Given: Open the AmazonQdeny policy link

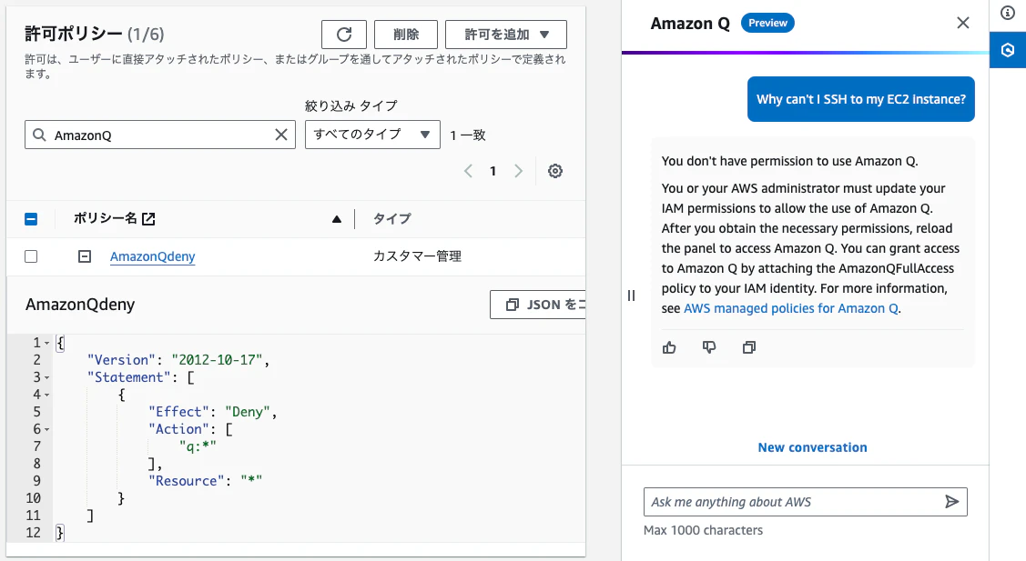Looking at the screenshot, I should point(152,256).
